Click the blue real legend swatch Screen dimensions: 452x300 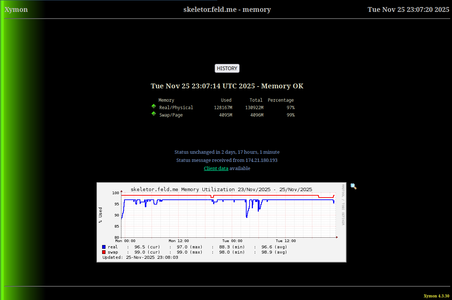pyautogui.click(x=104, y=247)
